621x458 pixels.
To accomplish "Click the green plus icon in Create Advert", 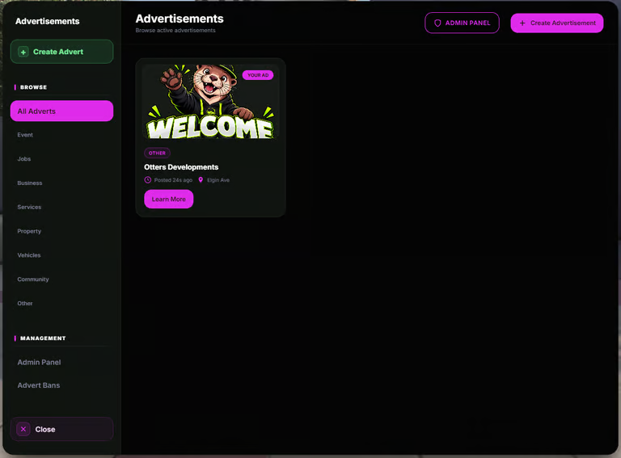I will click(23, 52).
